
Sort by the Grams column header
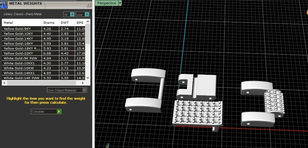(50, 22)
